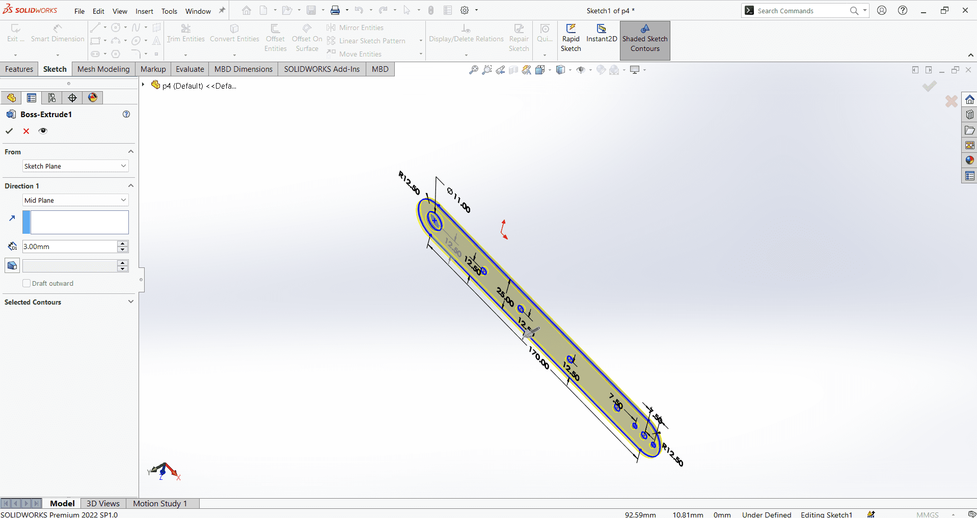Screen dimensions: 977x518
Task: Open SOLIDWORKS Resources task pane home icon
Action: click(969, 99)
